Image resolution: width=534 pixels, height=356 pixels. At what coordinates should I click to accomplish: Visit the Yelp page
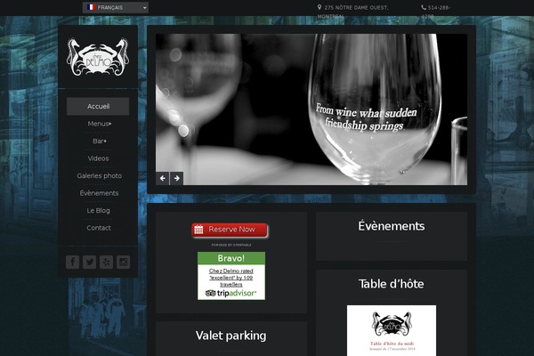(106, 262)
